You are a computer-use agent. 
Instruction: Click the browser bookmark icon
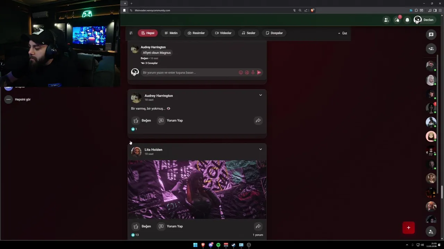pos(124,10)
